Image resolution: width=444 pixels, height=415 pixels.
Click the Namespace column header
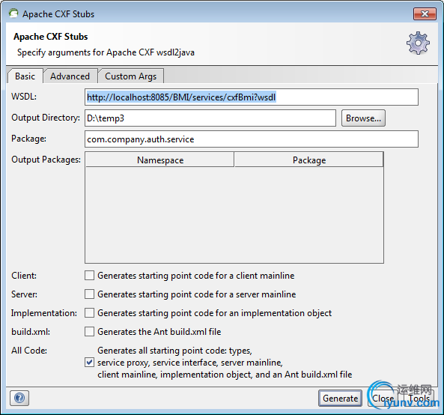pyautogui.click(x=160, y=160)
